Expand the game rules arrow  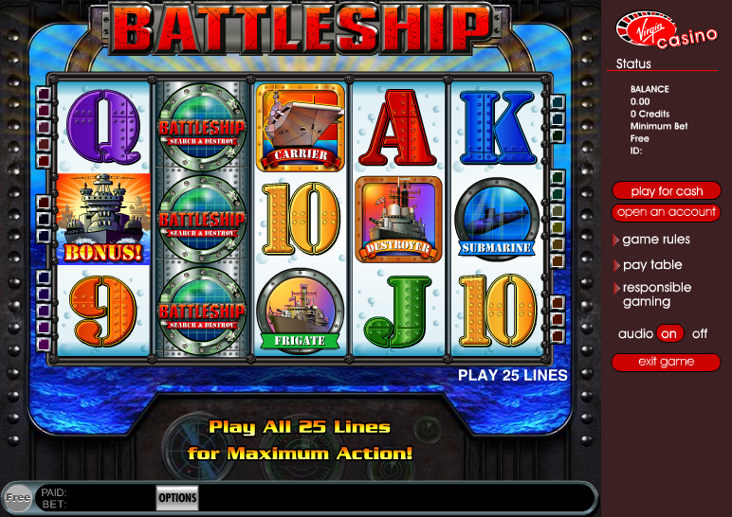pyautogui.click(x=615, y=241)
